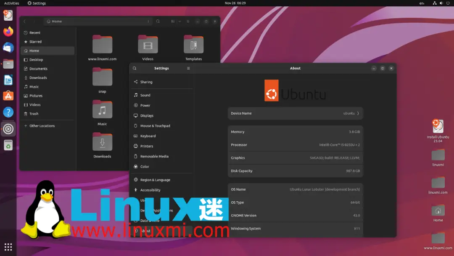Click the Memory row showing 3.8 GiB
This screenshot has width=454, height=256.
click(x=296, y=132)
